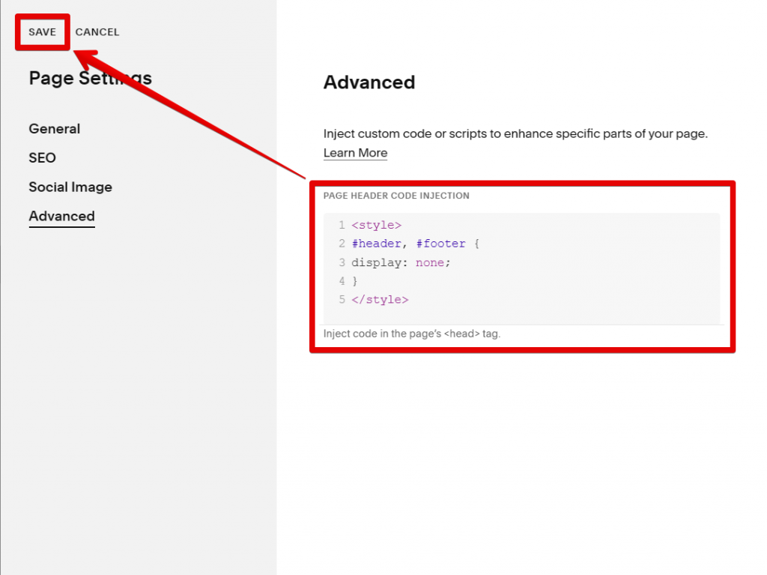Click line number 5 in the code editor
The height and width of the screenshot is (575, 767).
[x=342, y=299]
